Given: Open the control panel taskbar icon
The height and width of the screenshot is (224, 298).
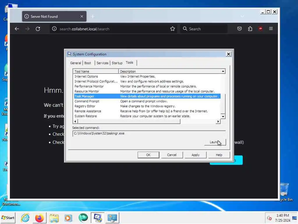Looking at the screenshot, I should (x=112, y=218).
